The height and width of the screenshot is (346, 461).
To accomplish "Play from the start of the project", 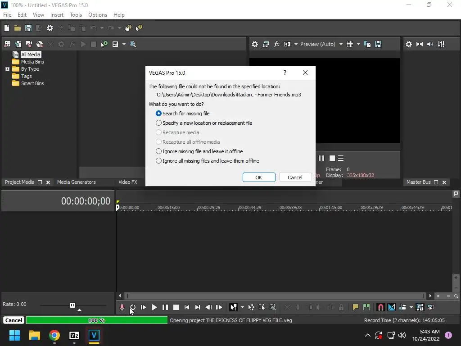I will [x=144, y=307].
